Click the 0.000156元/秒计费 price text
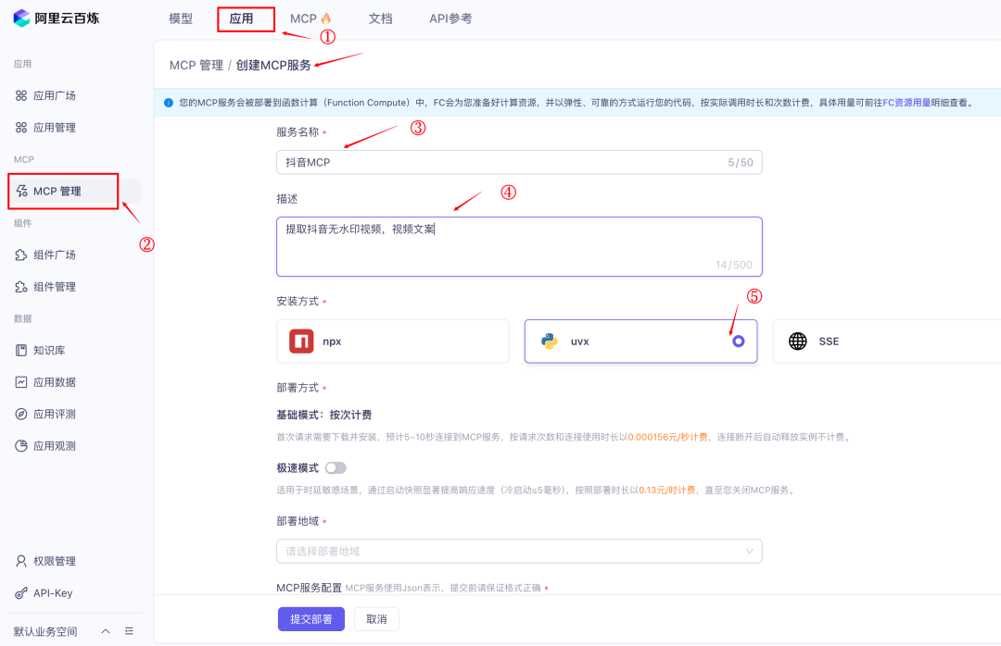The image size is (1001, 646). click(667, 437)
